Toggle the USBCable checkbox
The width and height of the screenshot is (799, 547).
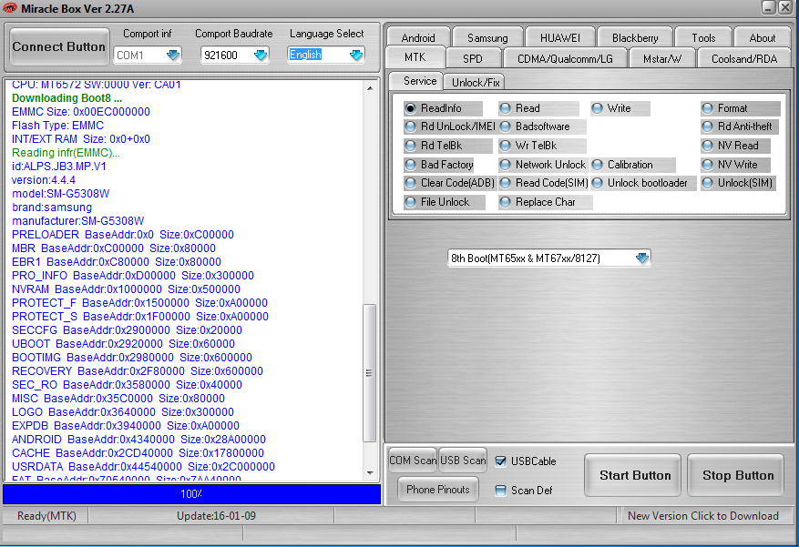coord(501,461)
